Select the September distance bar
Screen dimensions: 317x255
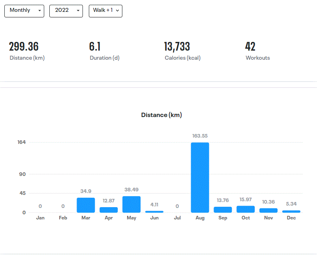(x=223, y=210)
